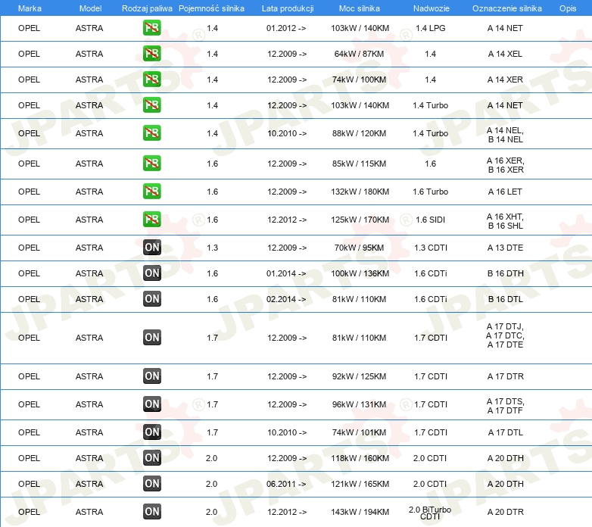Click the petrol icon in the 12.2009 A 14 NET row

tap(151, 105)
